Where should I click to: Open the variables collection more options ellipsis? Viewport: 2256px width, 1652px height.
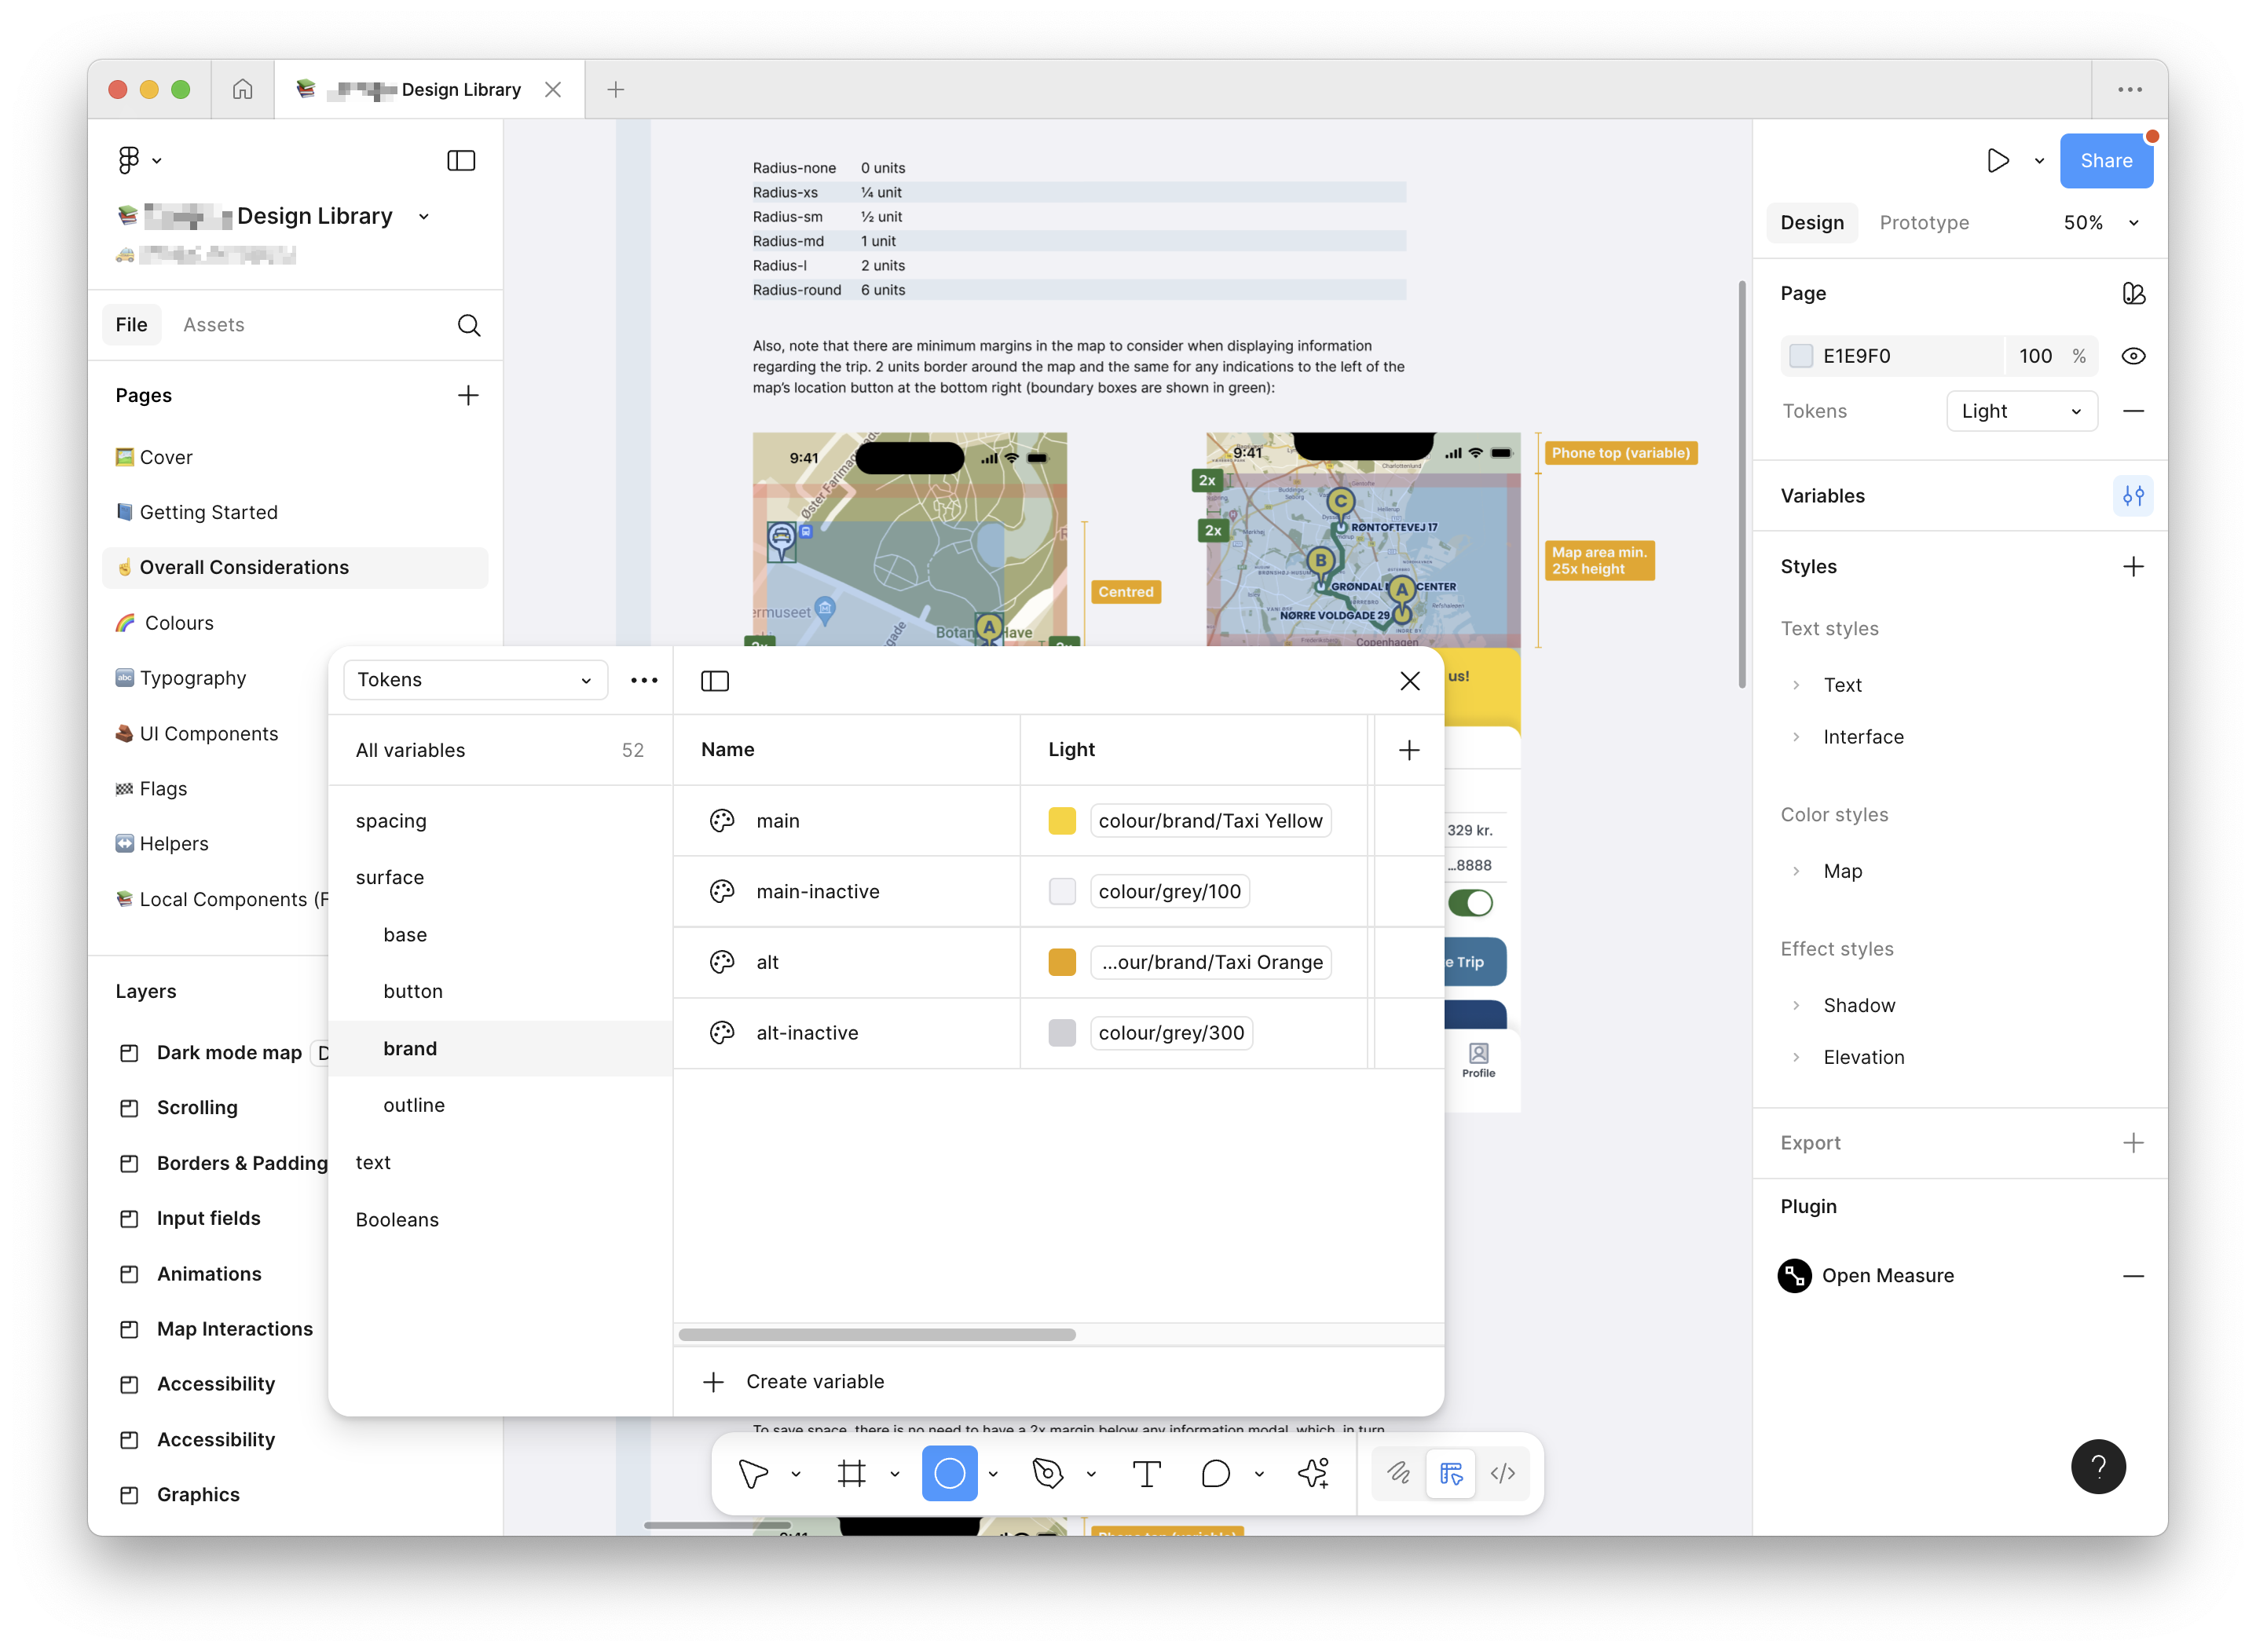(x=643, y=680)
